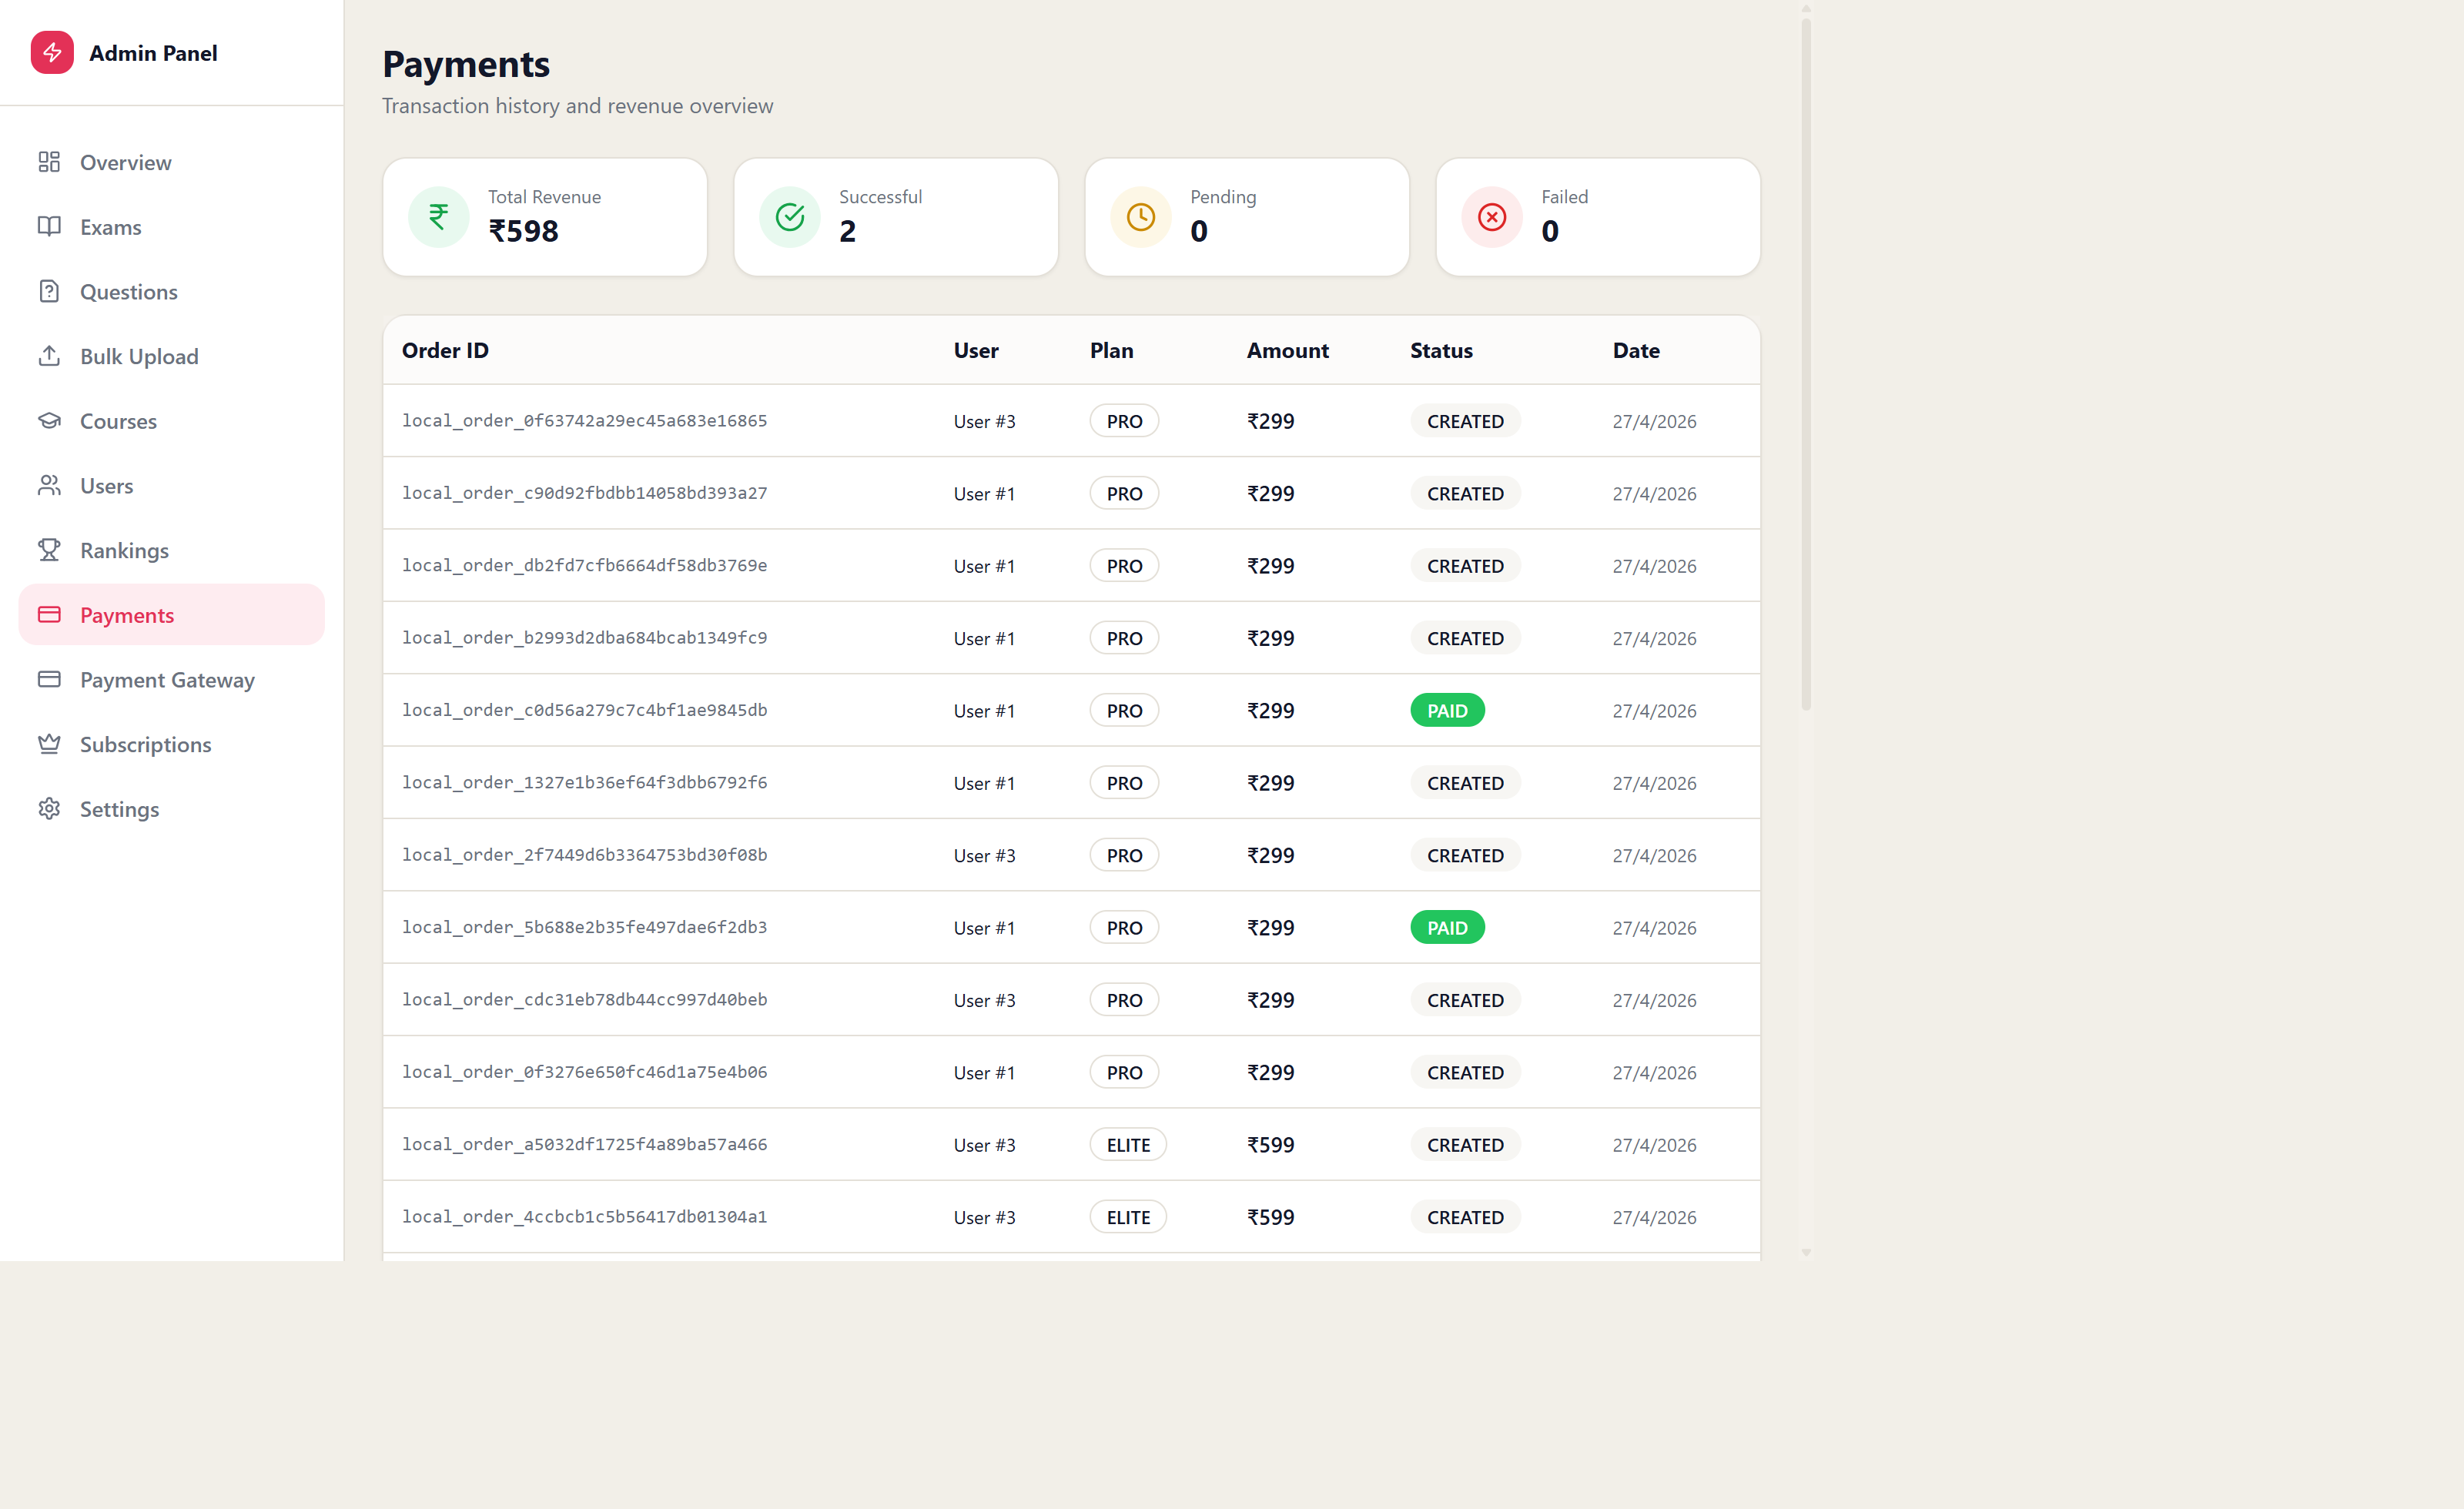This screenshot has height=1509, width=2464.
Task: Click the Settings gear icon
Action: (x=49, y=809)
